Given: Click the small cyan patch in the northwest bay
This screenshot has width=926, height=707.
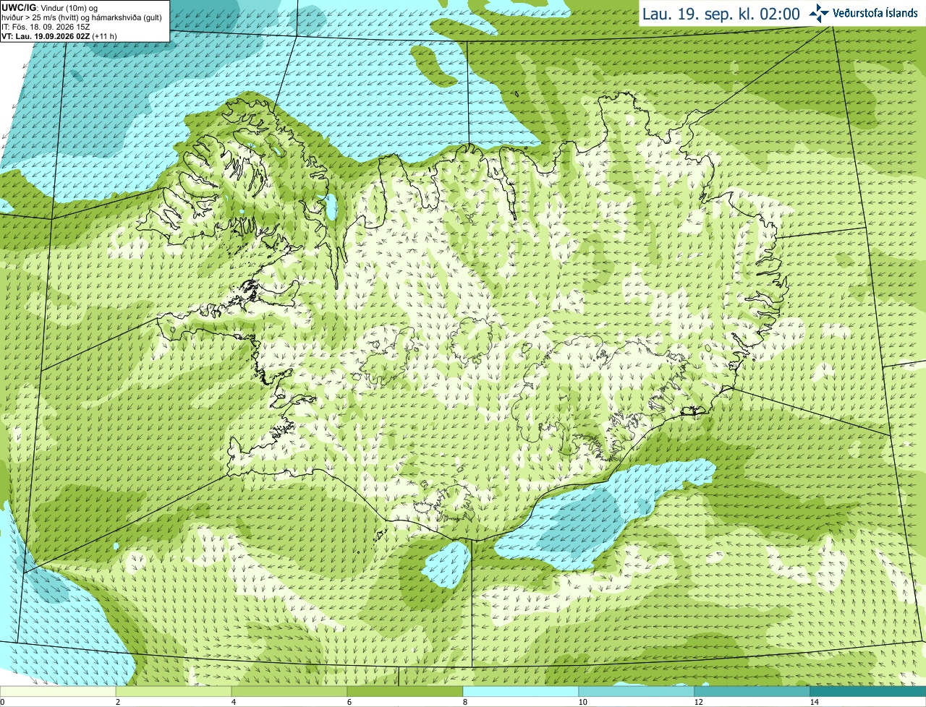Looking at the screenshot, I should 331,207.
